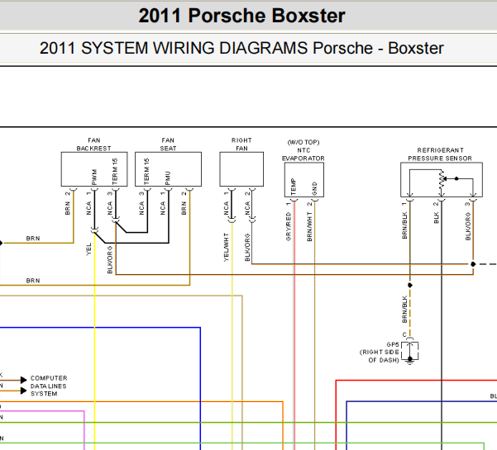The image size is (497, 450).
Task: Click the GP5 ground symbol
Action: point(410,352)
